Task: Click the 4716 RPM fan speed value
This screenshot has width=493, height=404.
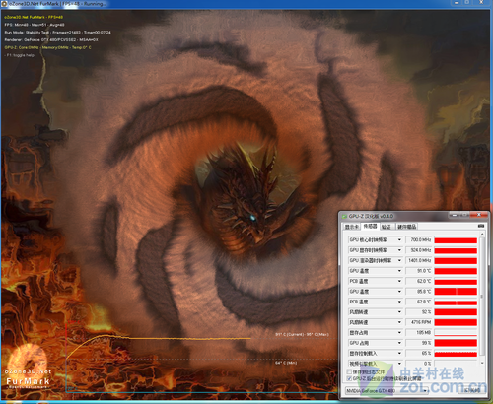Action: pos(419,322)
